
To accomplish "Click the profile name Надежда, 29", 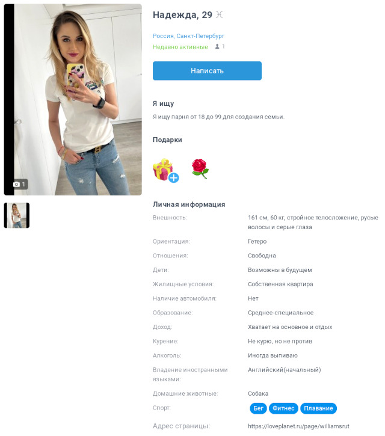I will coord(182,15).
